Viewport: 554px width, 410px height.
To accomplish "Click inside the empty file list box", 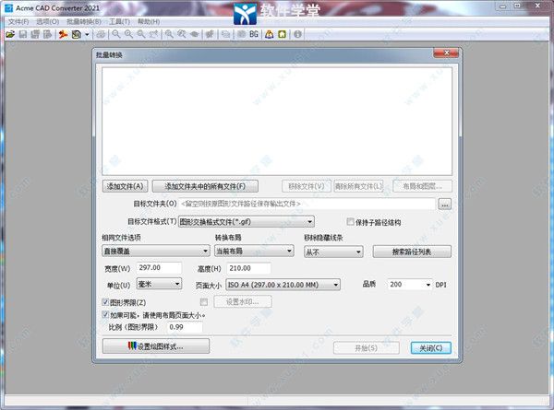I will coord(277,121).
